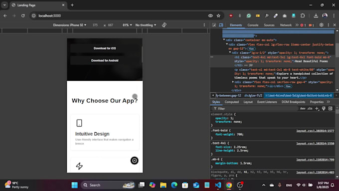This screenshot has height=191, width=339.
Task: Open a new browser tab
Action: 72,5
